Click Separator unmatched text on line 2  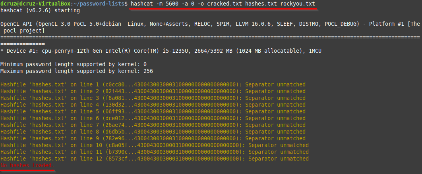click(x=275, y=91)
